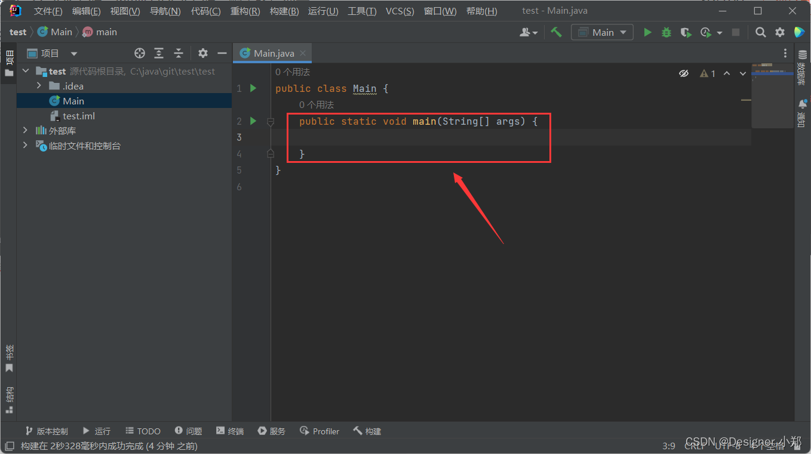
Task: Click Collapse All icon in project panel
Action: point(178,53)
